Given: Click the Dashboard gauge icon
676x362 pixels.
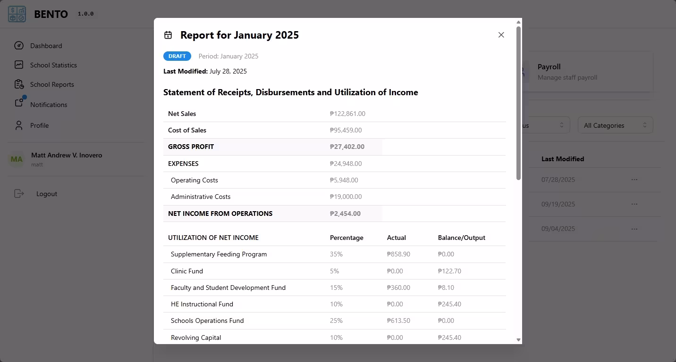Looking at the screenshot, I should (x=19, y=46).
